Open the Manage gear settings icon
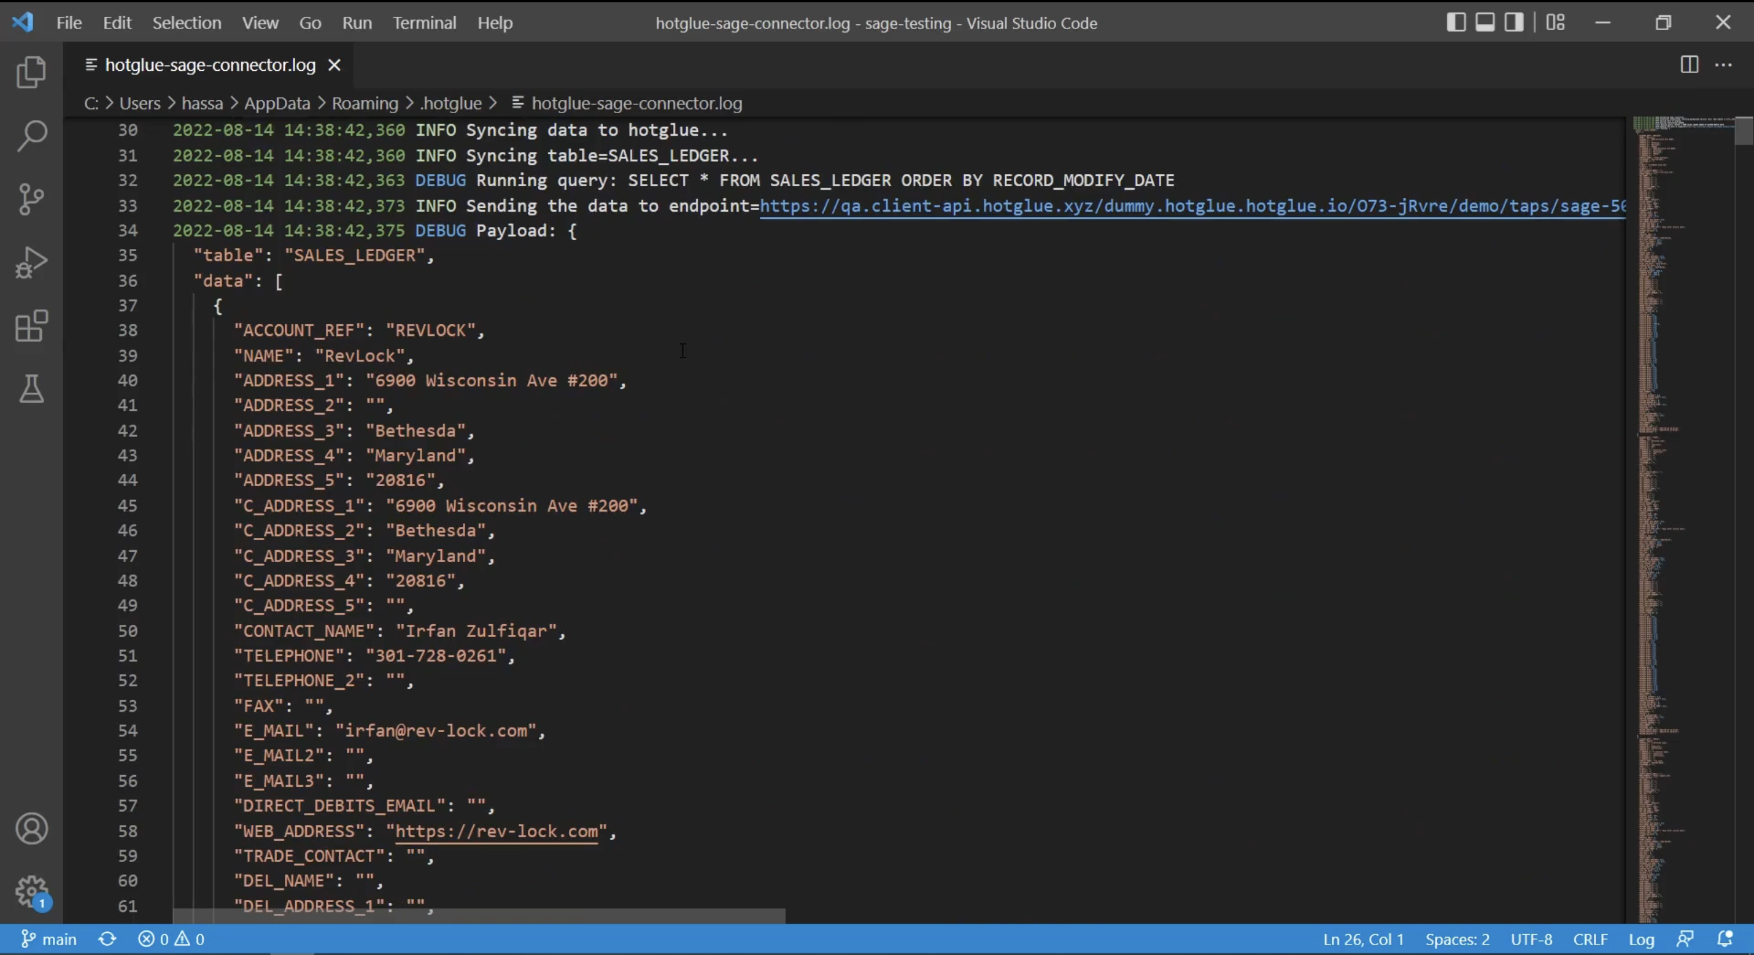Screen dimensions: 1754x955 click(x=31, y=892)
